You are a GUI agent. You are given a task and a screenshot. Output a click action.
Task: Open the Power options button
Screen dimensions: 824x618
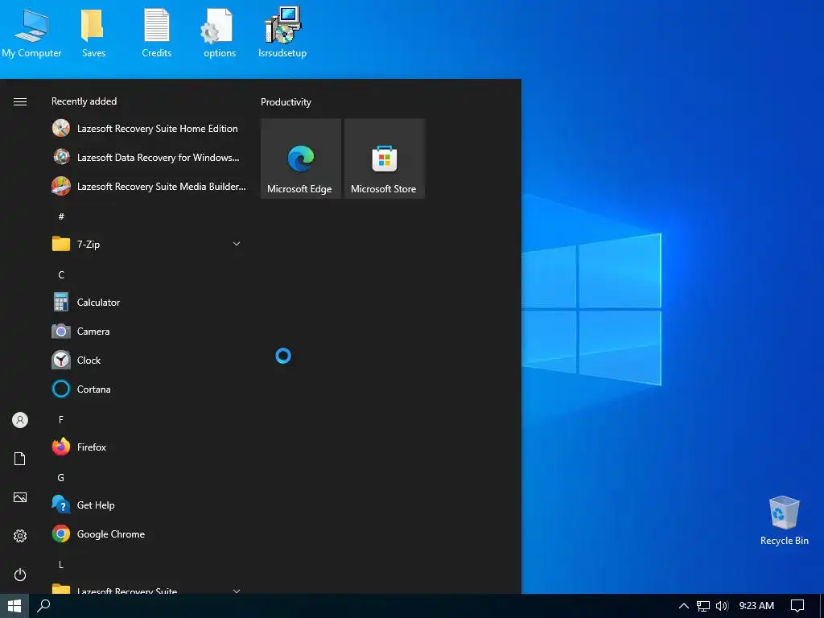20,575
